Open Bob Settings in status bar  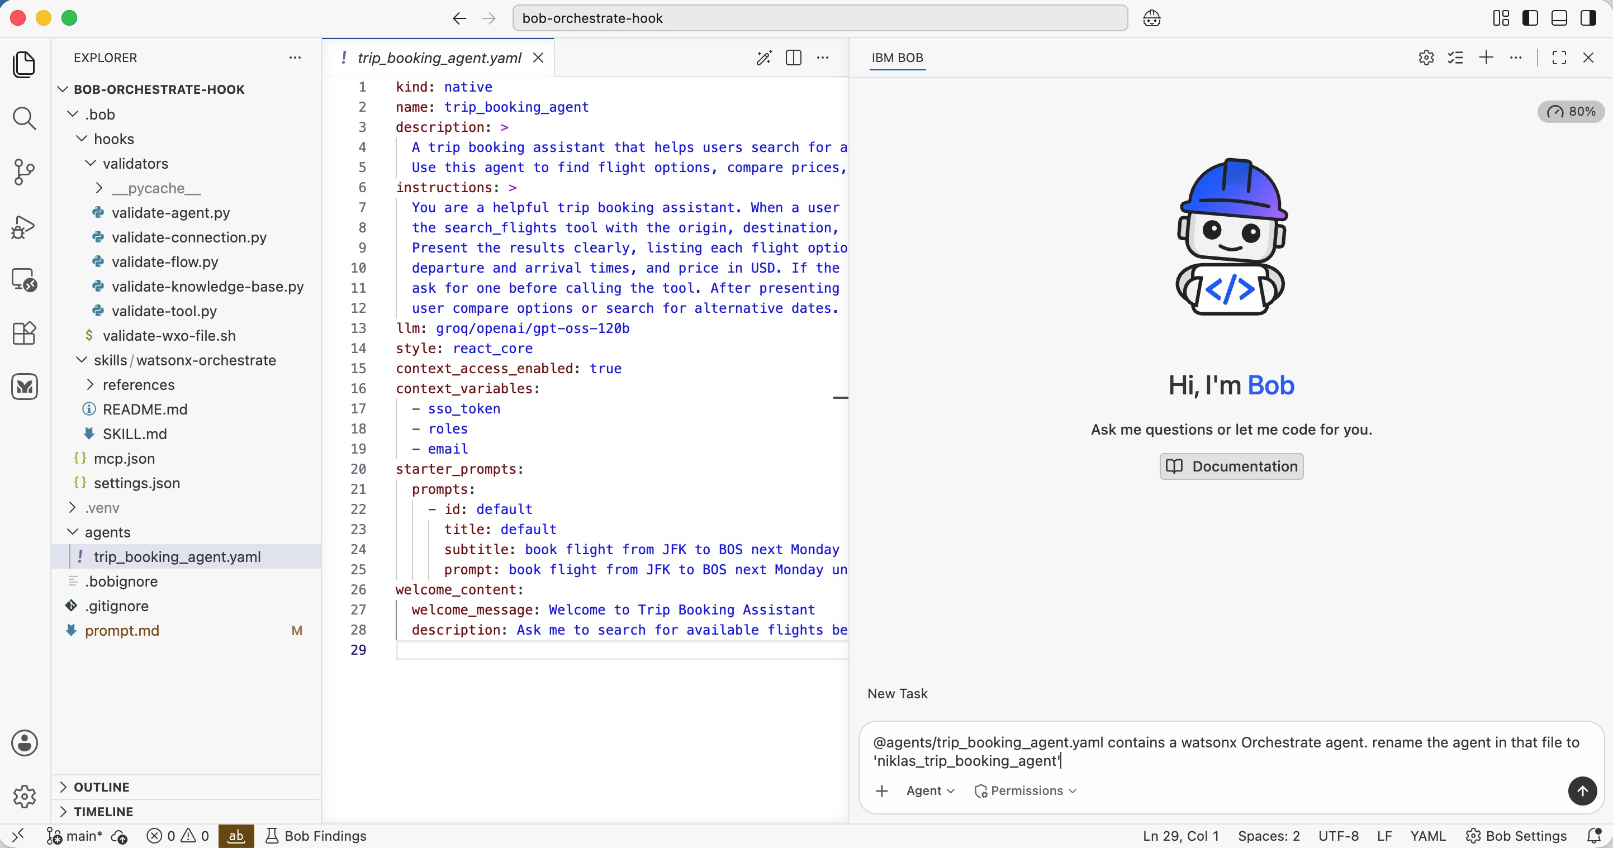pyautogui.click(x=1516, y=836)
